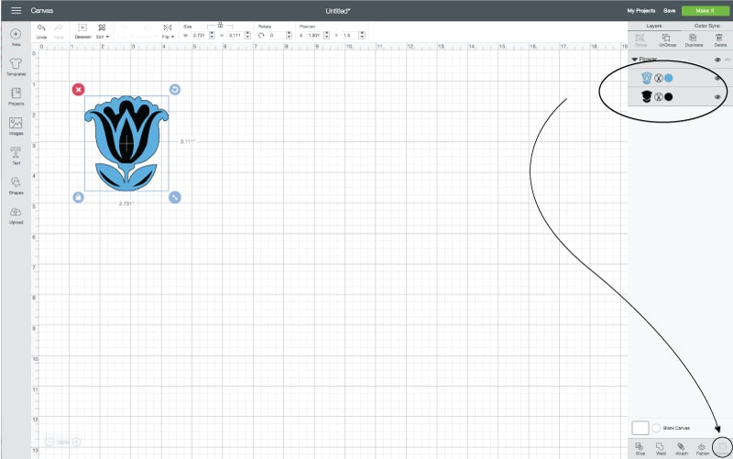Click the Undo arrow in toolbar
Viewport: 733px width, 459px height.
pyautogui.click(x=41, y=29)
